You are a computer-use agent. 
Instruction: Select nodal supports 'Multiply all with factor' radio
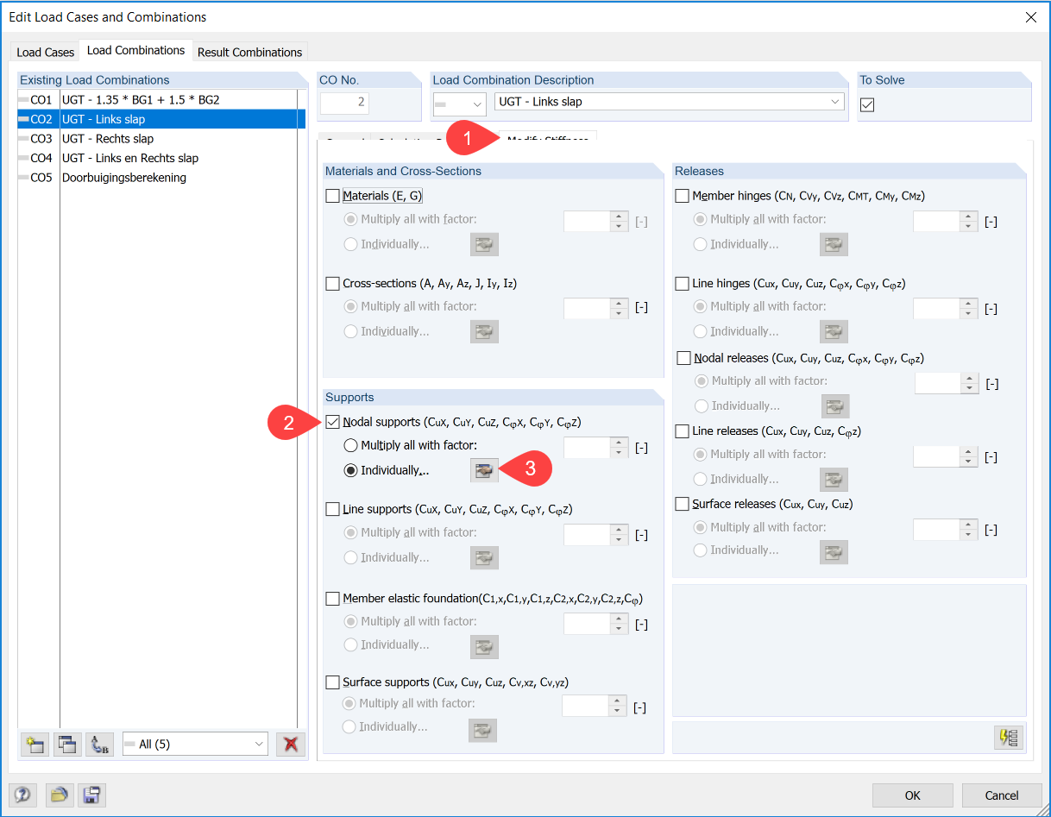tap(351, 446)
